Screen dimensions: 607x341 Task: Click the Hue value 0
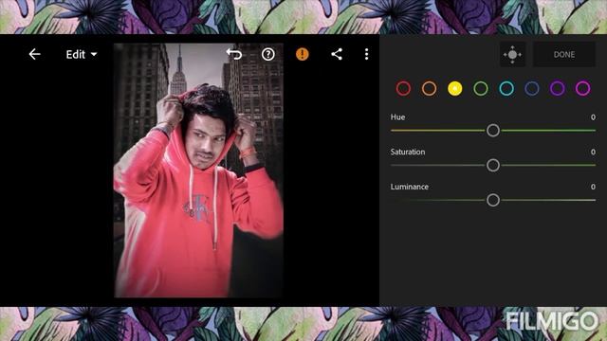[x=593, y=117]
